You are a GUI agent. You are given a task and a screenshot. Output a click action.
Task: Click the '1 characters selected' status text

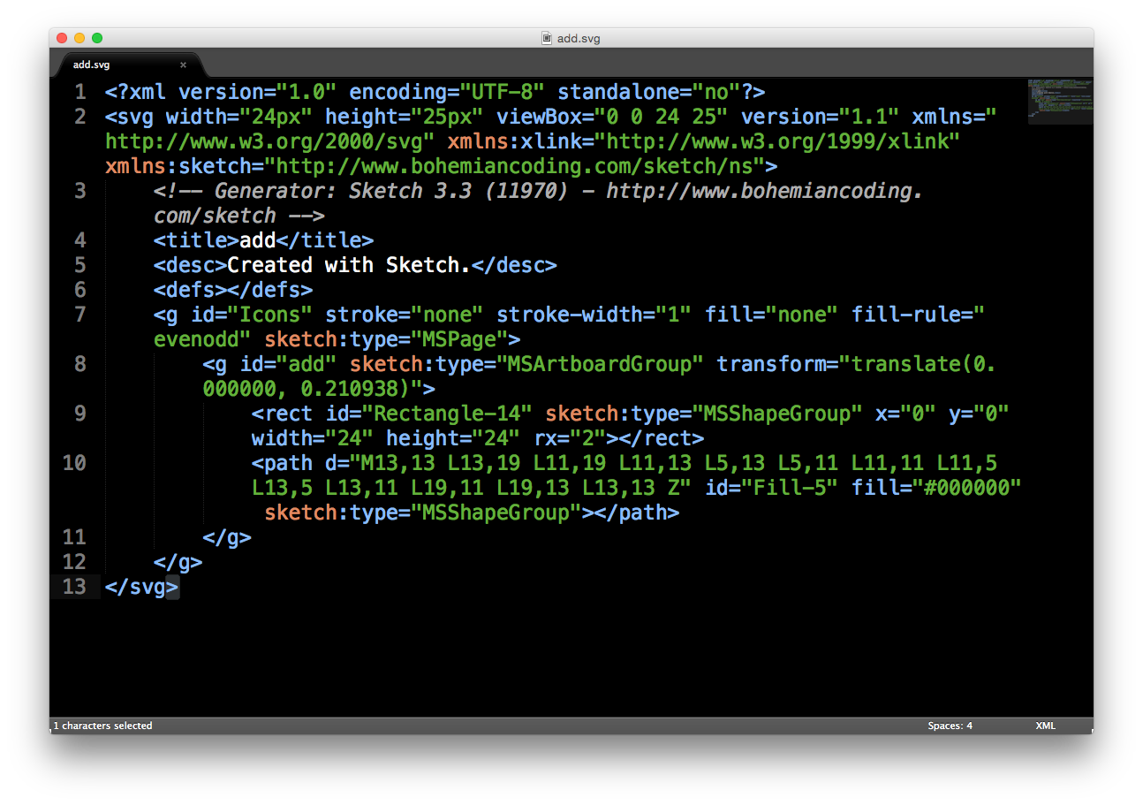[x=102, y=725]
